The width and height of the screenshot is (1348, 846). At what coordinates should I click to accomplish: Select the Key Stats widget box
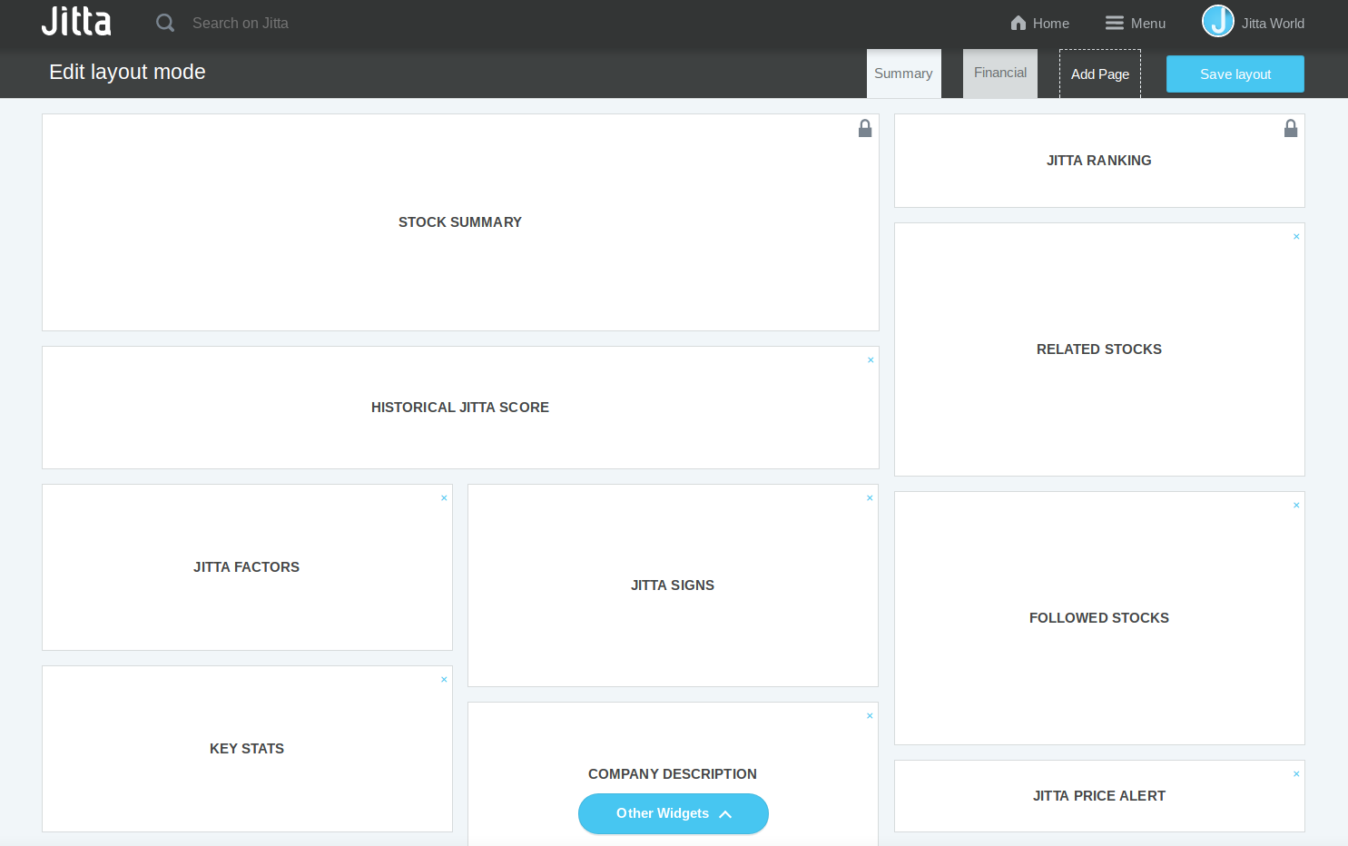pos(247,749)
